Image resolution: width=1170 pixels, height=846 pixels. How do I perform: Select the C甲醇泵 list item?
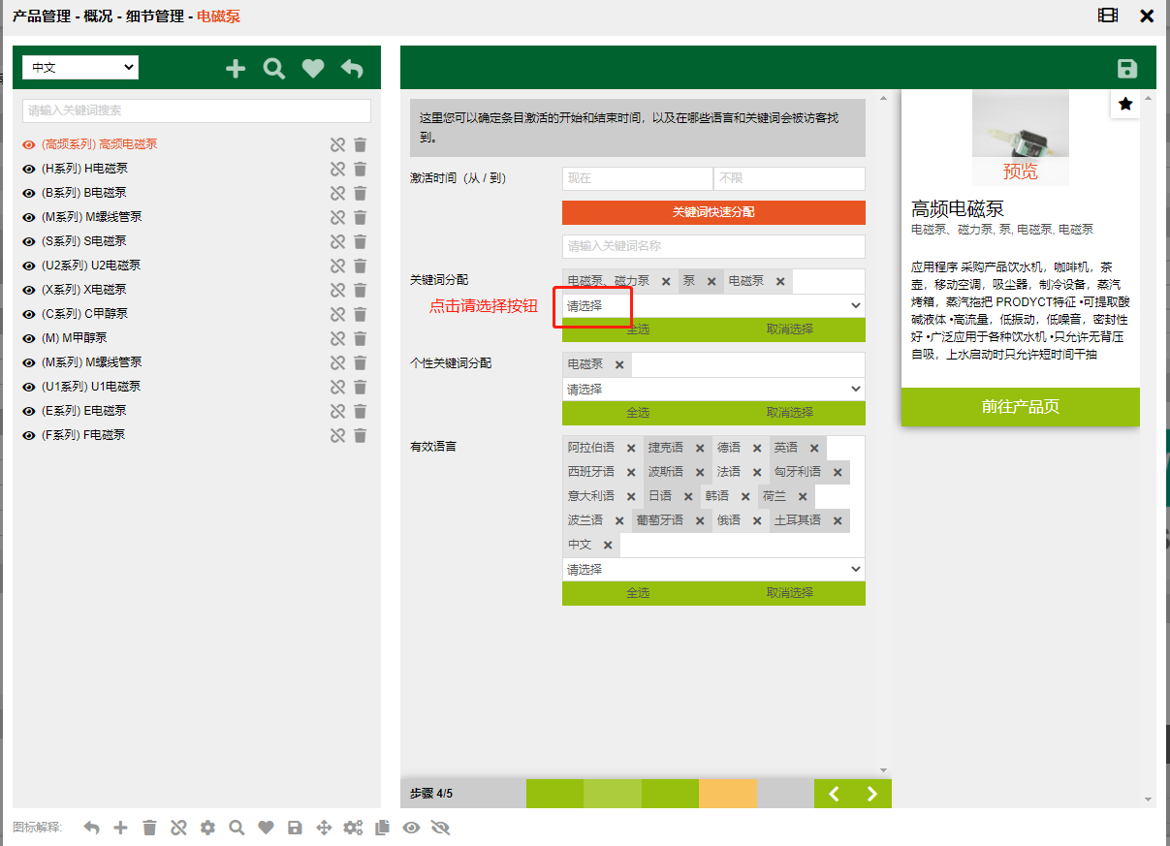coord(85,314)
